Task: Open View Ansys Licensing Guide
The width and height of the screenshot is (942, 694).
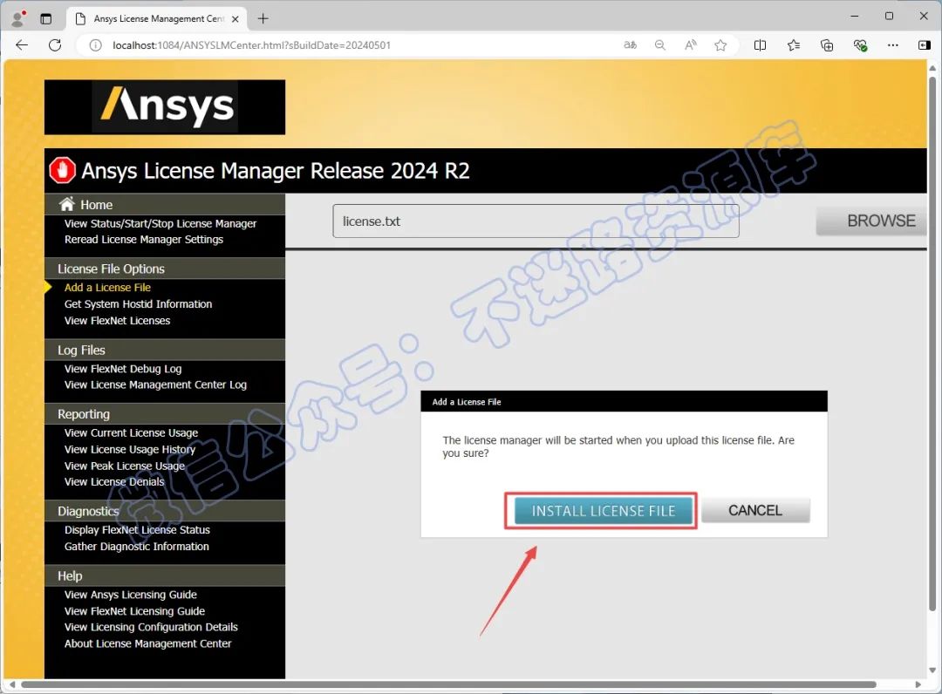Action: [130, 595]
